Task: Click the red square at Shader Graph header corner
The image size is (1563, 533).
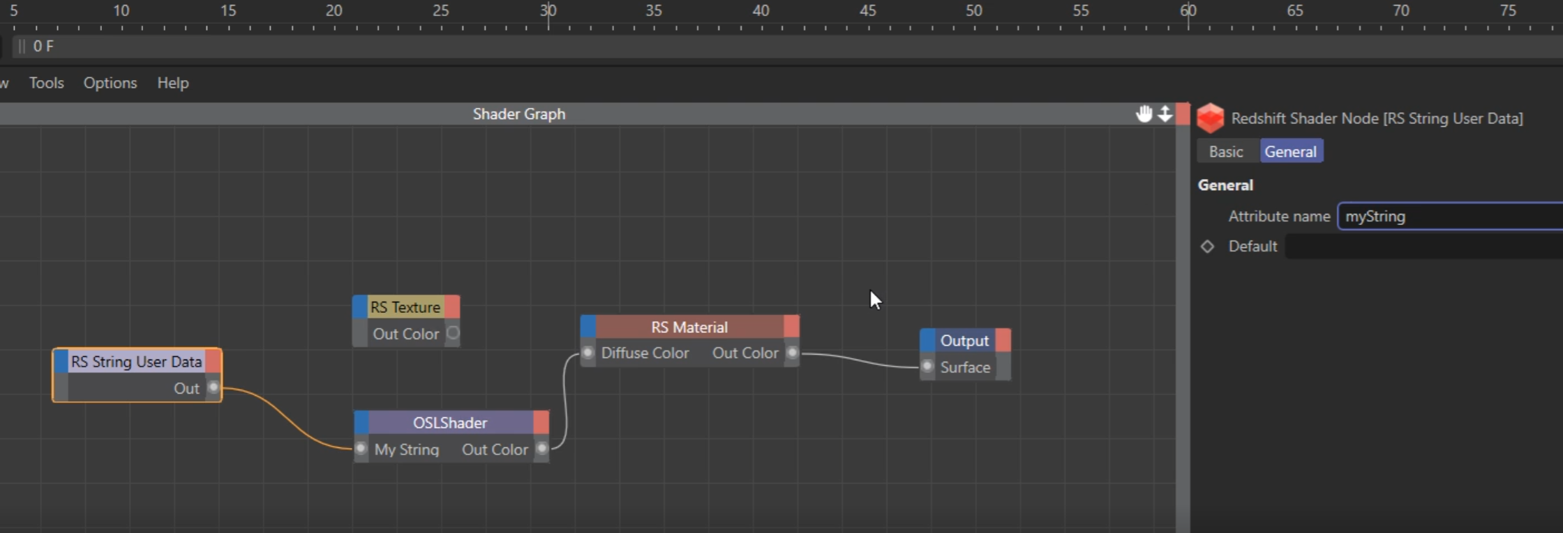Action: click(1183, 114)
